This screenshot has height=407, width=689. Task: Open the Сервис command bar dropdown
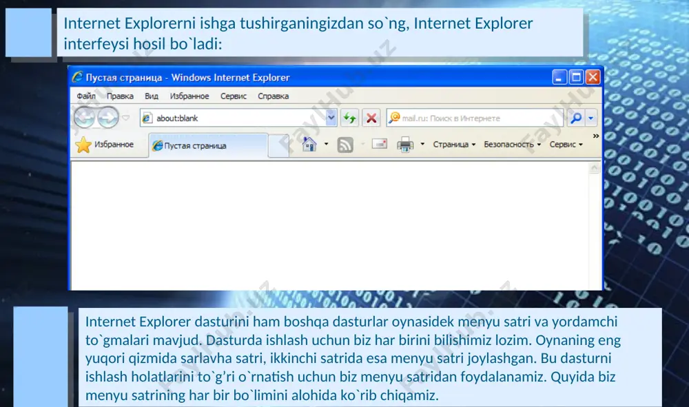click(x=566, y=145)
